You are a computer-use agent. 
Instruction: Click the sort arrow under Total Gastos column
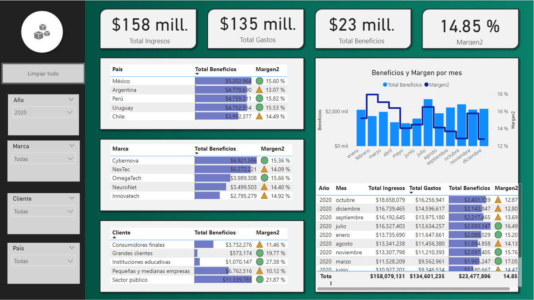(x=411, y=193)
